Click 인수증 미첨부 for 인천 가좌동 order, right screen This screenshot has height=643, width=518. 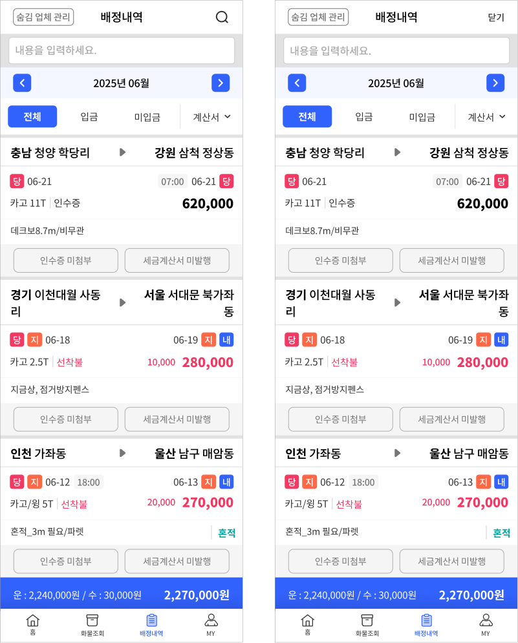click(x=340, y=561)
